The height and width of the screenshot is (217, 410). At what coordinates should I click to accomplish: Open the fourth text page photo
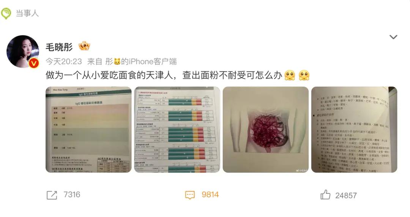(x=354, y=130)
